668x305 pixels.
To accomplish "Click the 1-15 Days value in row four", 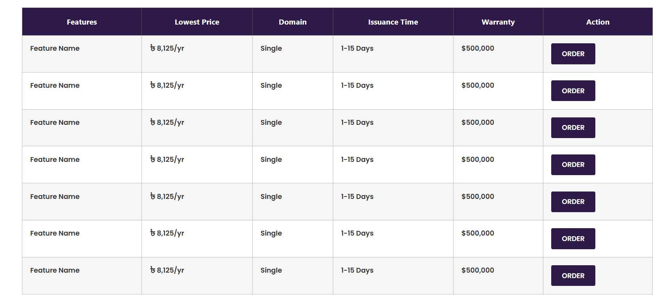I will click(357, 159).
